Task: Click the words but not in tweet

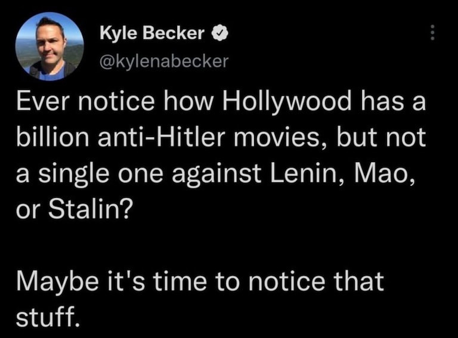Action: pyautogui.click(x=383, y=138)
